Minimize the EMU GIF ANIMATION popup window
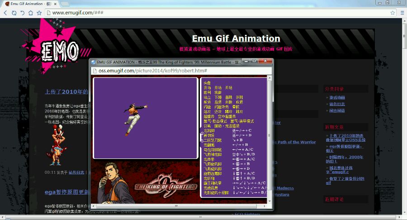407x220 pixels. [246, 61]
